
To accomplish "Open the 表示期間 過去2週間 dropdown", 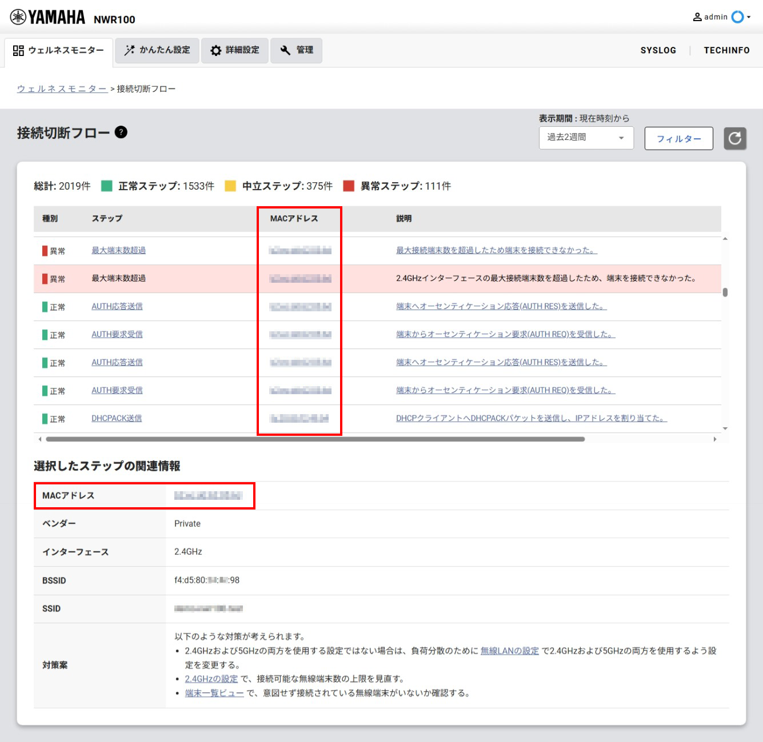I will (x=586, y=138).
